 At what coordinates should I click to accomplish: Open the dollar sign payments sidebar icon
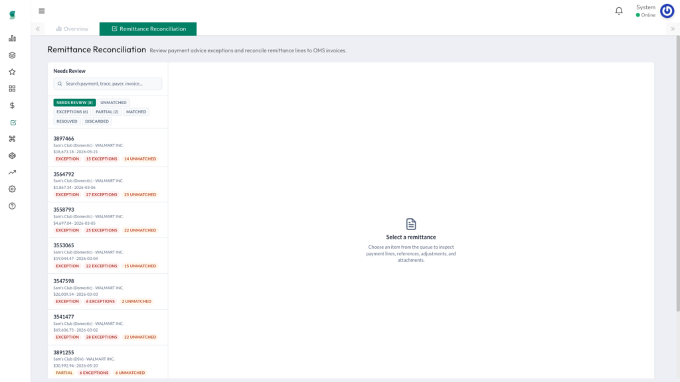12,105
